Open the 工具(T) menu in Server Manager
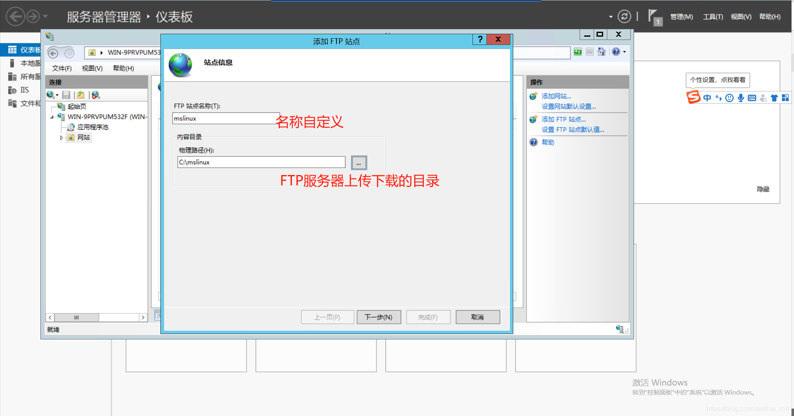This screenshot has width=794, height=416. pos(712,16)
